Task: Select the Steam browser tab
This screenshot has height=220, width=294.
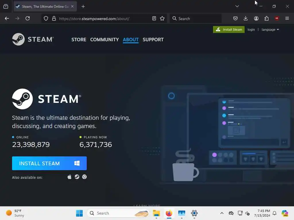Action: point(45,6)
